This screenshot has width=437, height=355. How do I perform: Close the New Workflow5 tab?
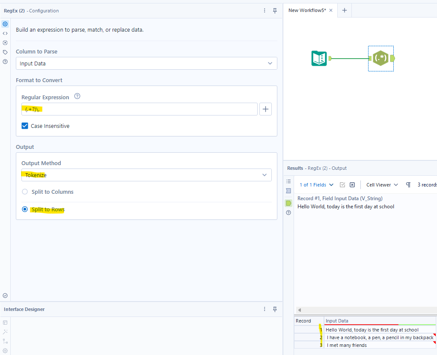click(x=331, y=10)
